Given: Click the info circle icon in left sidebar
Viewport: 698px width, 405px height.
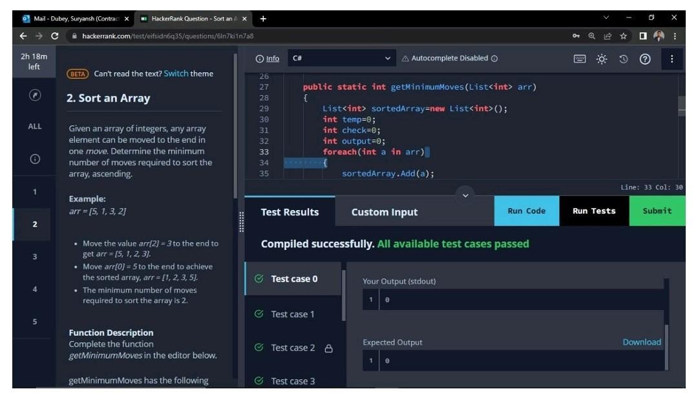Looking at the screenshot, I should pyautogui.click(x=35, y=159).
